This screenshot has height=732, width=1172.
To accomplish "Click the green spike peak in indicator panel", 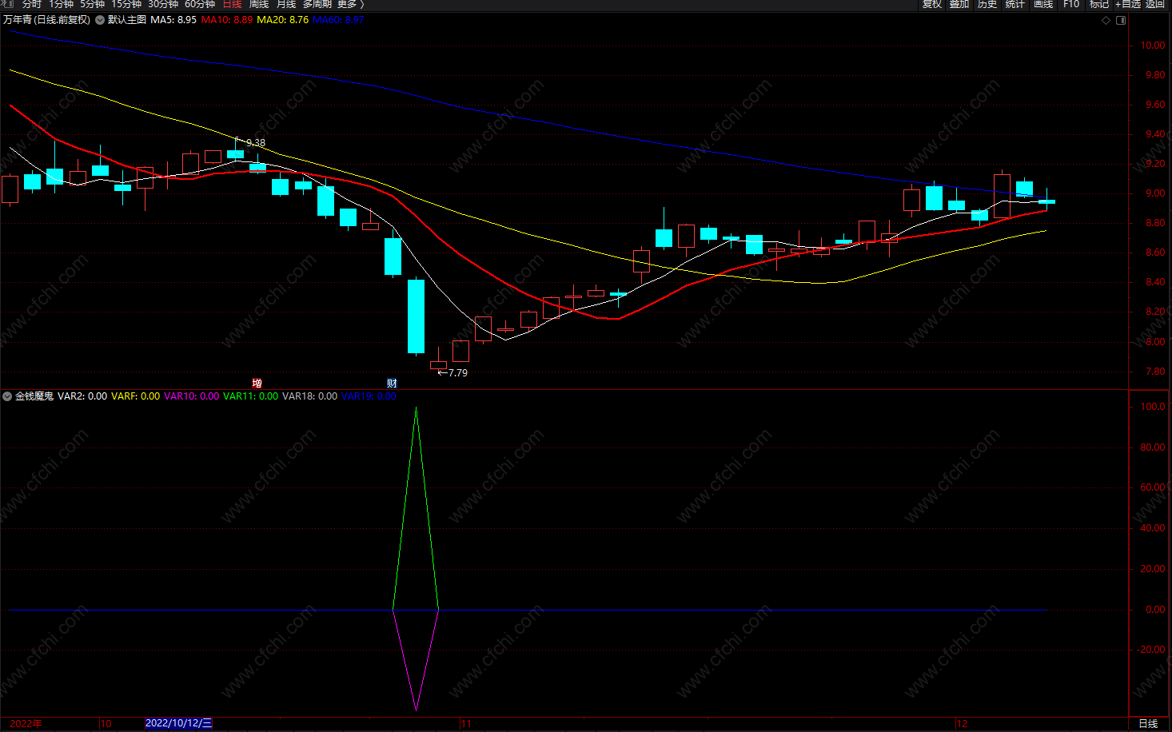I will 416,409.
